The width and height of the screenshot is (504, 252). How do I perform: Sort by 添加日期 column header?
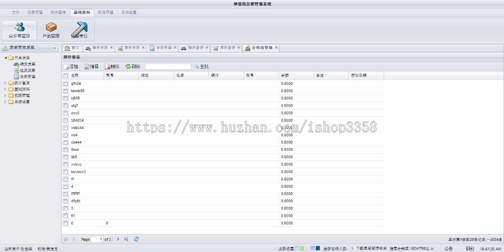point(366,75)
